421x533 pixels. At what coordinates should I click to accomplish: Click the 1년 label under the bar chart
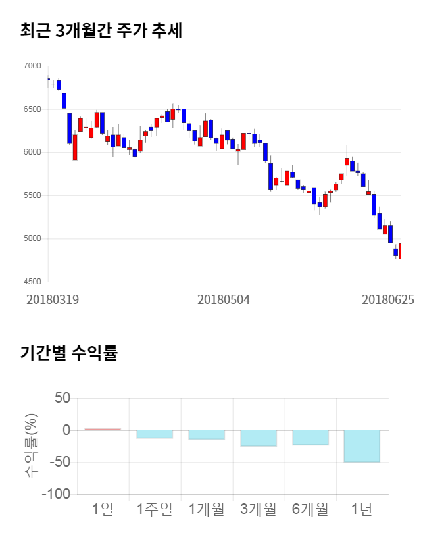(362, 509)
